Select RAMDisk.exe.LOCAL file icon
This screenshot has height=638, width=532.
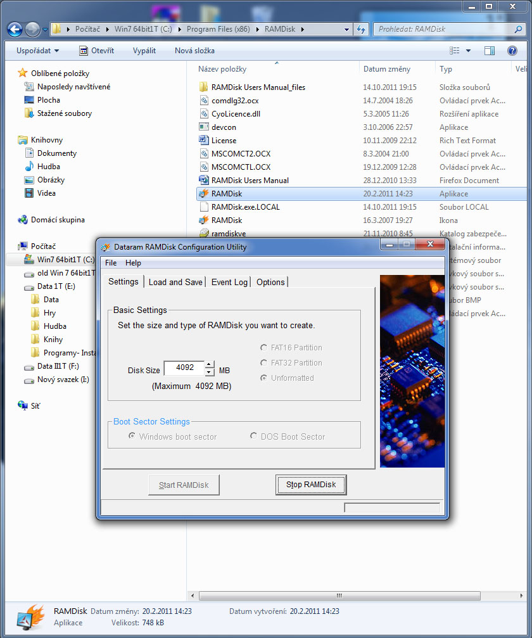(x=204, y=207)
